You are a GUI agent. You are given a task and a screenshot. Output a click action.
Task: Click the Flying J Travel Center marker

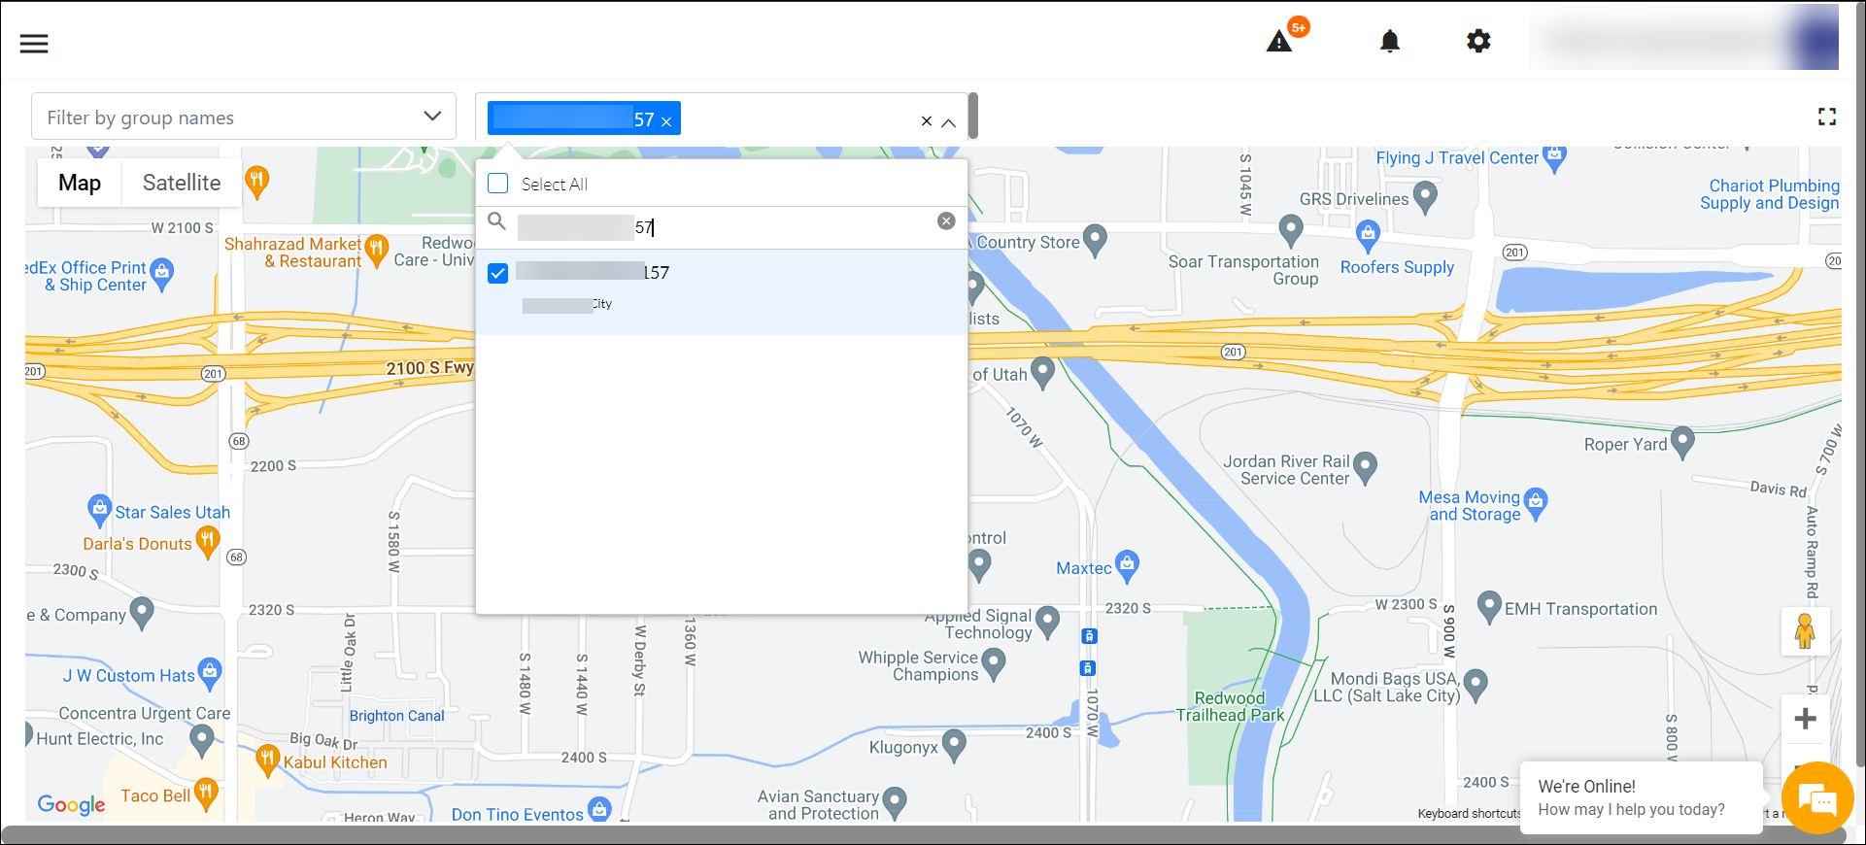[x=1554, y=158]
